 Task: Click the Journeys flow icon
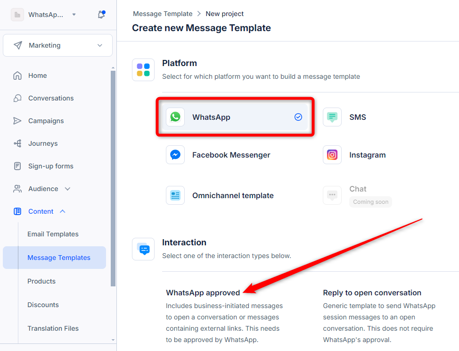click(x=17, y=143)
